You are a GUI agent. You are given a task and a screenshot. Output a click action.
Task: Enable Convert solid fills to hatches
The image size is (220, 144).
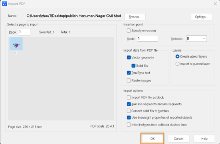click(129, 111)
